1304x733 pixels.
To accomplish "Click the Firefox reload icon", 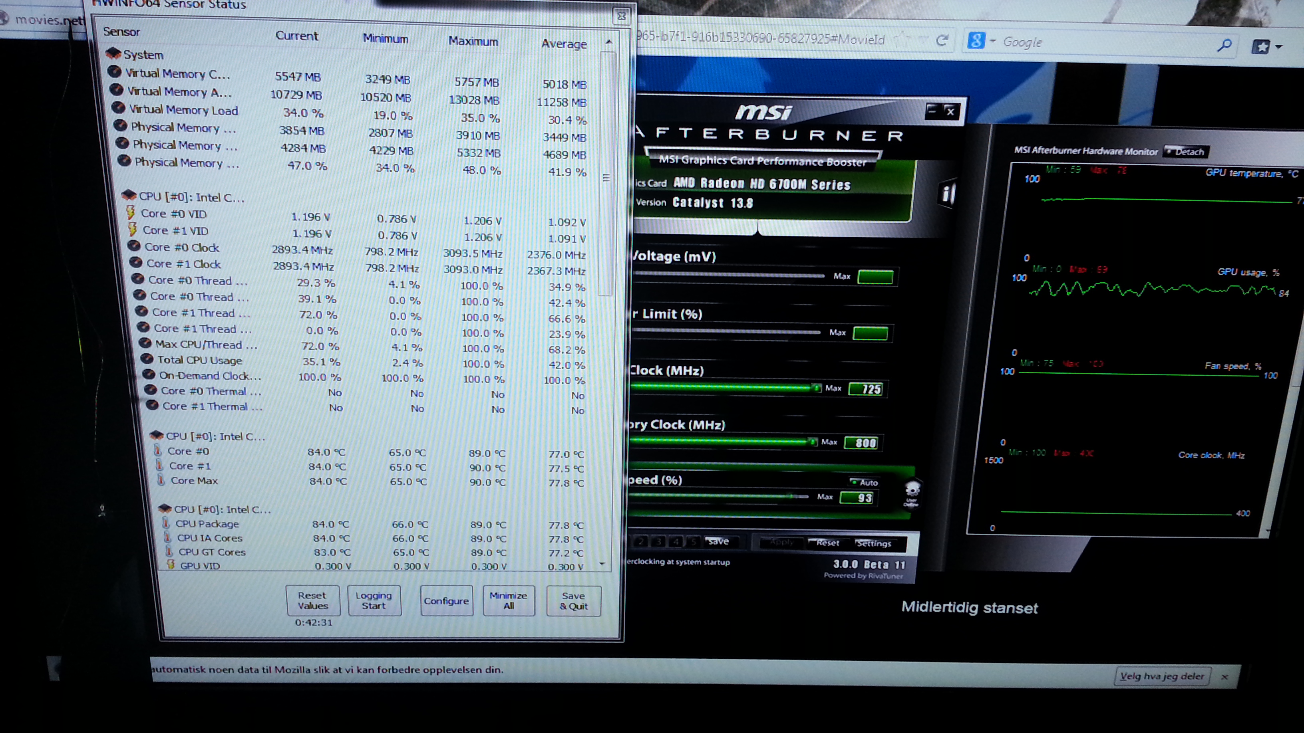I will (x=942, y=40).
